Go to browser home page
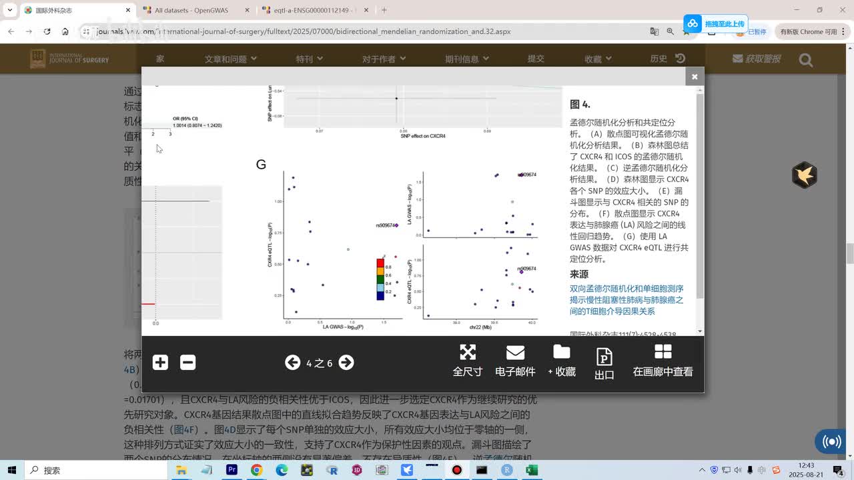The height and width of the screenshot is (480, 854). point(65,31)
